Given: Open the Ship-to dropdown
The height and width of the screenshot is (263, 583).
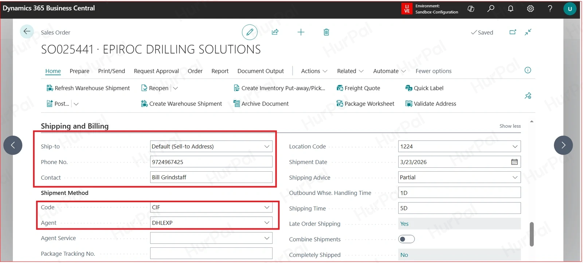Looking at the screenshot, I should [x=267, y=146].
